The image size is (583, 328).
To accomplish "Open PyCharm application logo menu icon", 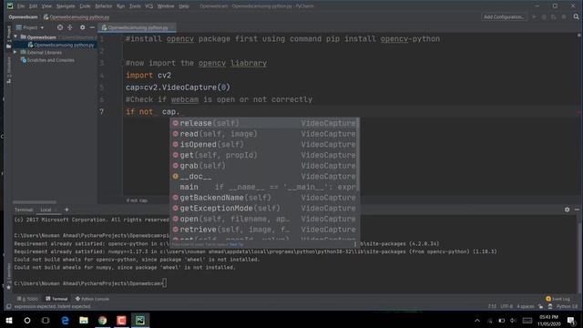I will 10,6.
